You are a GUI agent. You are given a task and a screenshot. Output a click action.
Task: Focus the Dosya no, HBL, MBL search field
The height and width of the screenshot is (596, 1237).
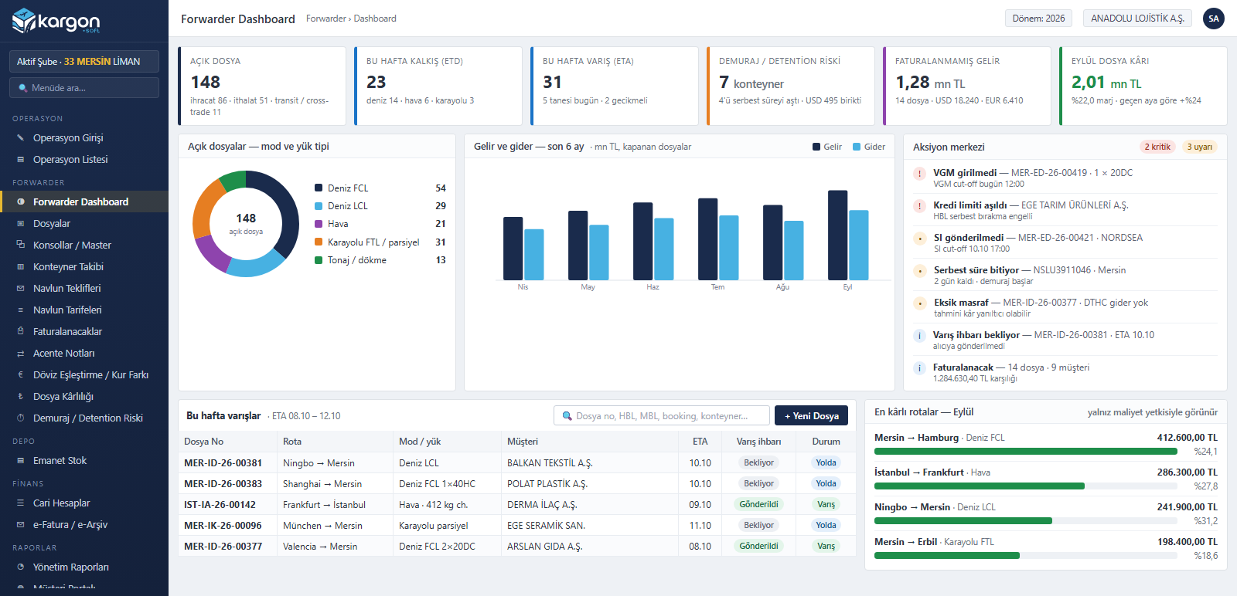point(662,416)
